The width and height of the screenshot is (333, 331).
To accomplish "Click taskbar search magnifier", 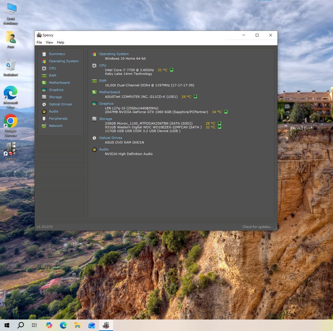I will coord(20,325).
